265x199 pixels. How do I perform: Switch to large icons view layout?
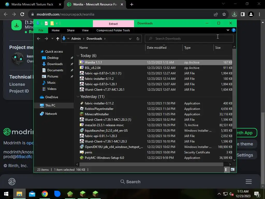(233, 169)
